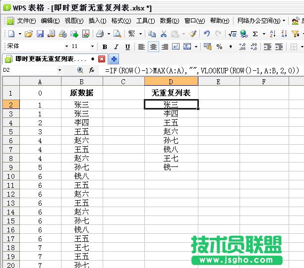Copy the selected cells

click(152, 34)
